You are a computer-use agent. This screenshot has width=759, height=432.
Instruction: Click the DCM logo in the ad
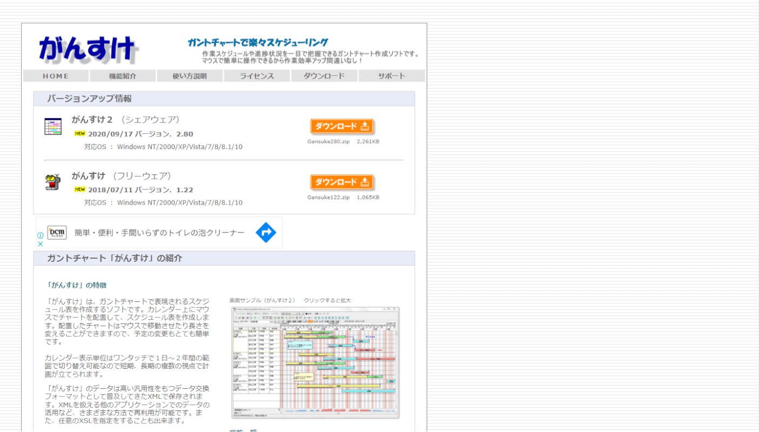point(57,233)
